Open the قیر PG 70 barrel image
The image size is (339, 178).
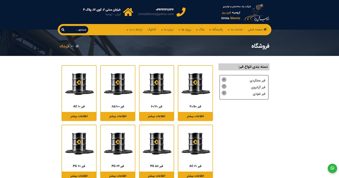pyautogui.click(x=79, y=144)
